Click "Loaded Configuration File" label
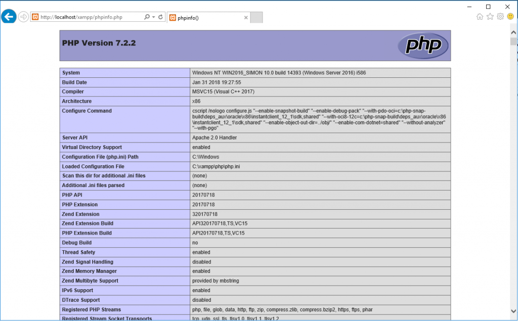This screenshot has height=321, width=518. click(93, 166)
